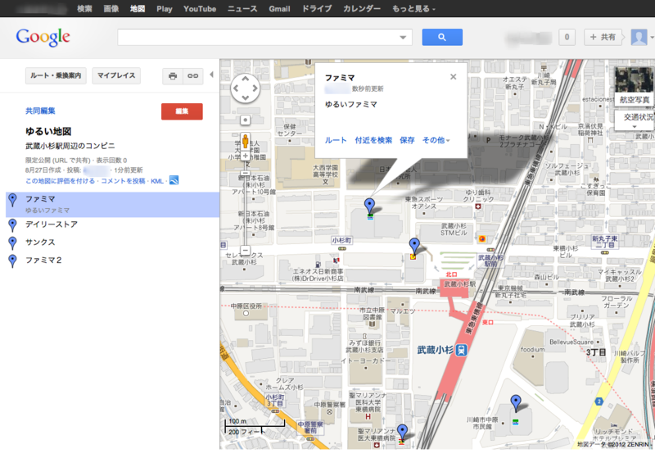Image resolution: width=655 pixels, height=458 pixels.
Task: Select サンクス in the places list
Action: [40, 243]
